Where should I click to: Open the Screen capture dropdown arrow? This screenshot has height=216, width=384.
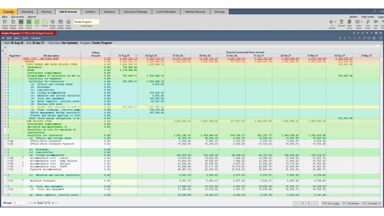click(361, 22)
